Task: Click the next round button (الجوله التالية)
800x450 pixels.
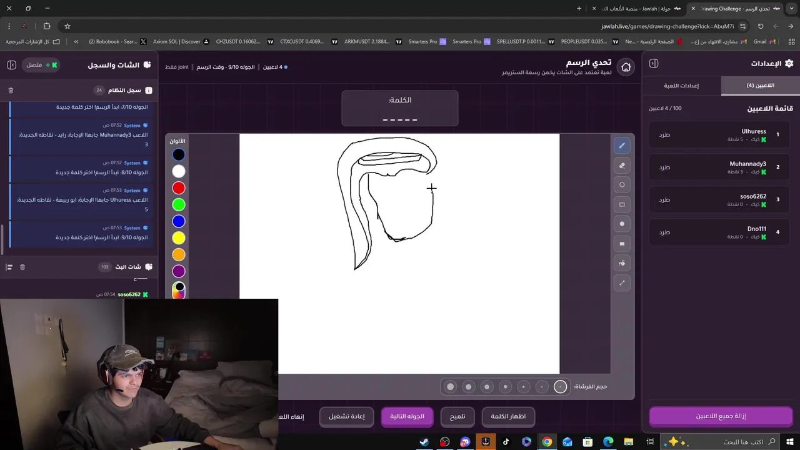Action: pyautogui.click(x=407, y=416)
